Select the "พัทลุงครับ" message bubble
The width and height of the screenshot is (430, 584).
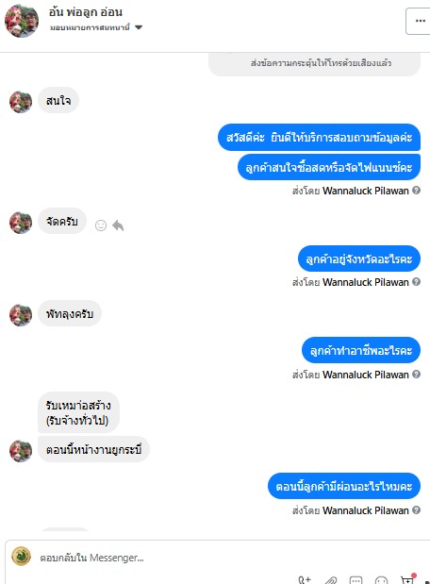70,313
